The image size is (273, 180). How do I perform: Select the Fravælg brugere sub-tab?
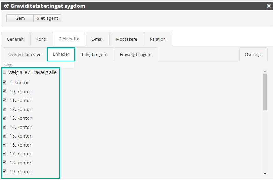point(136,55)
